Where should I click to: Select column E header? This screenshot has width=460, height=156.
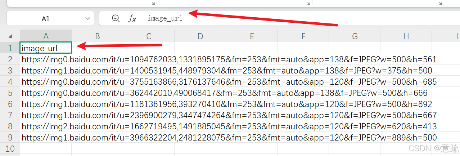tap(252, 36)
